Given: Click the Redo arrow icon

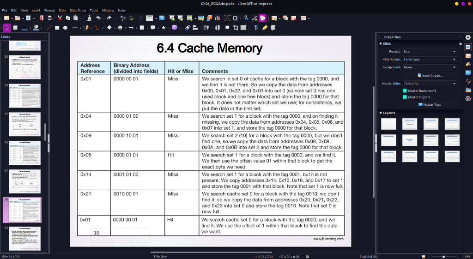Looking at the screenshot, I should coord(109,18).
